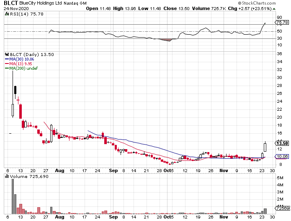Click the Aug label under the price chart
Viewport: 291px width, 221px height.
click(59, 170)
